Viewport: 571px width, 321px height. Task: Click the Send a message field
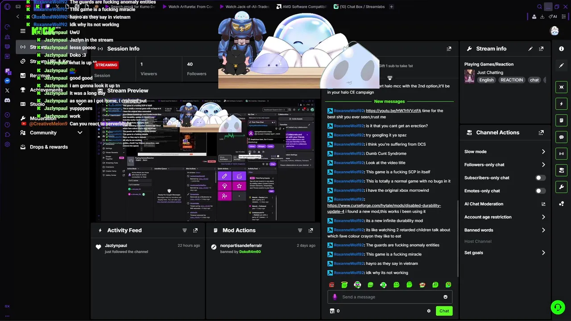[x=389, y=297]
